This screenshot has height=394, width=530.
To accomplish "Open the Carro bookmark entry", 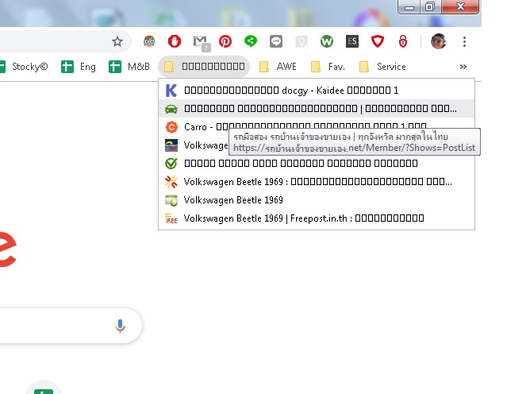I will coord(317,127).
